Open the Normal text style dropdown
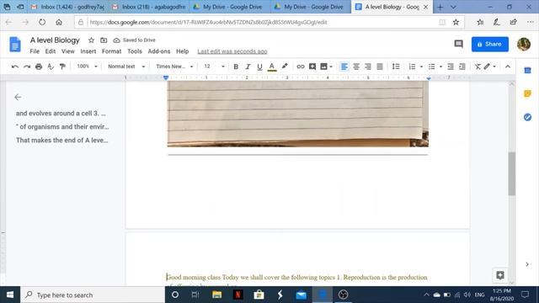 (126, 66)
